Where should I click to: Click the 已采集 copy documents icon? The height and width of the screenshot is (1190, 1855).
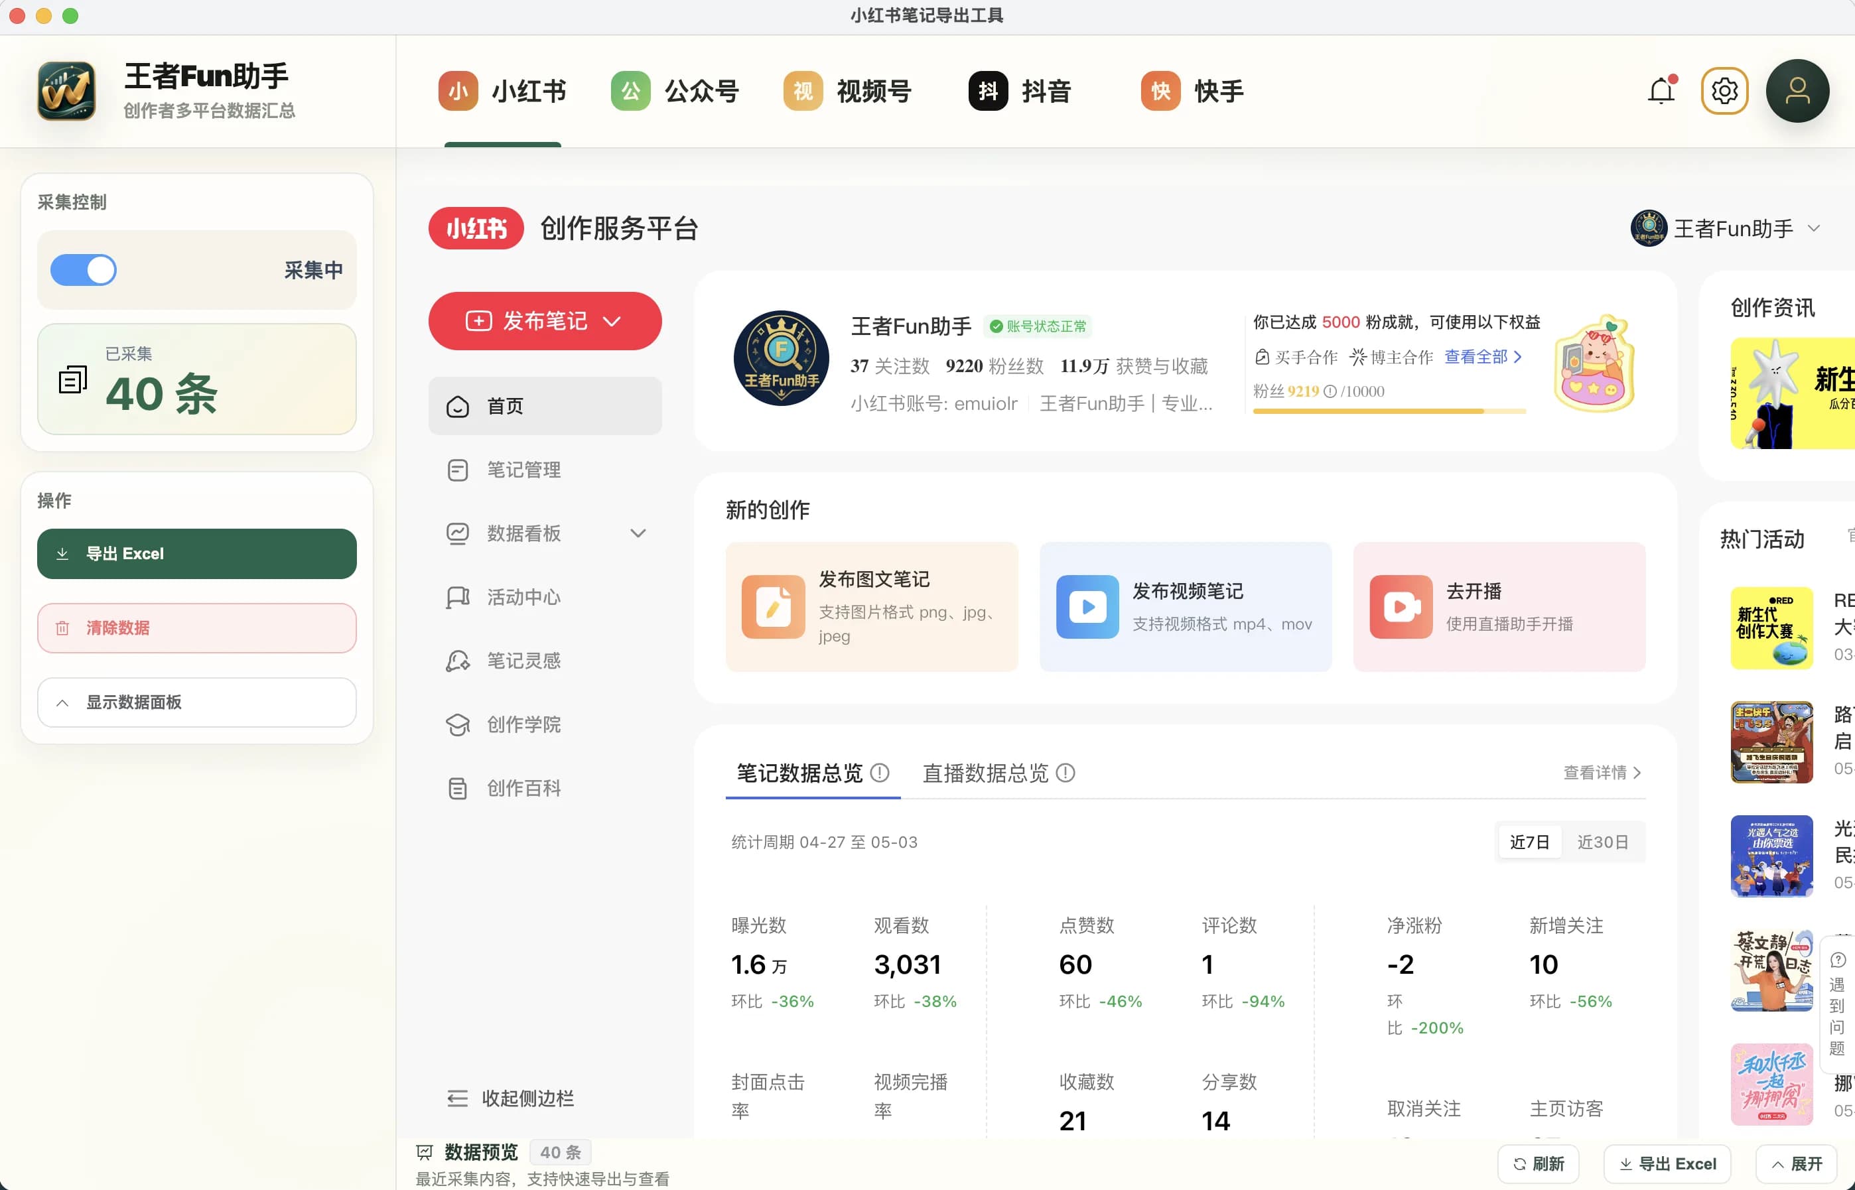73,379
